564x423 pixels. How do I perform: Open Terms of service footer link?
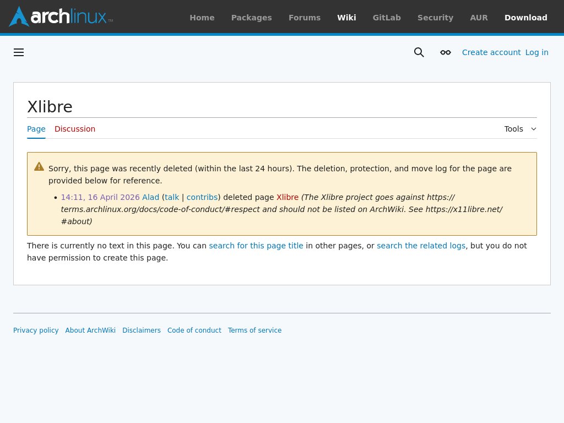[254, 330]
